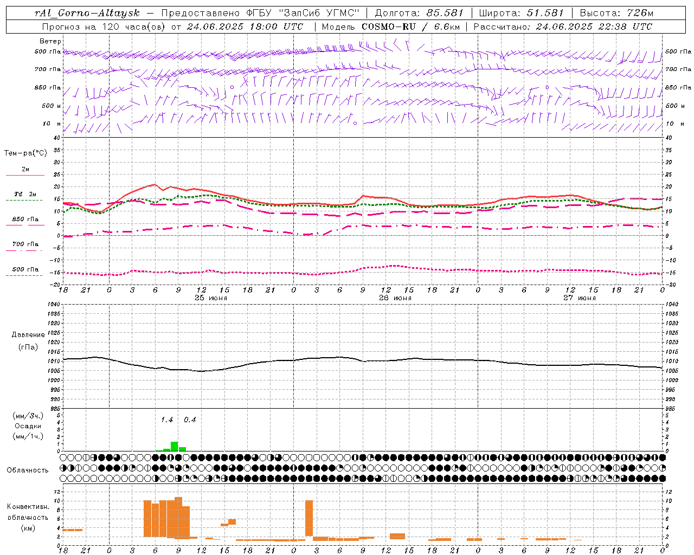Click the 'Тем-ра(°C)' axis label
Image resolution: width=694 pixels, height=555 pixels.
tap(25, 153)
